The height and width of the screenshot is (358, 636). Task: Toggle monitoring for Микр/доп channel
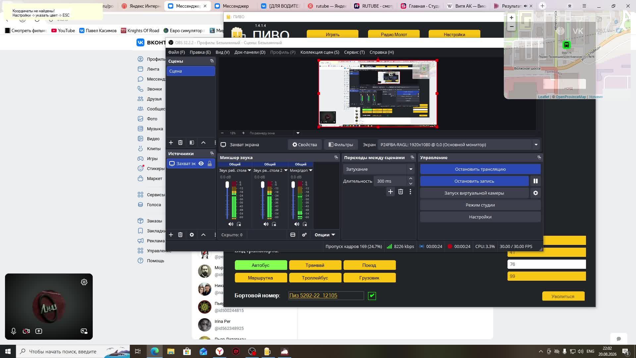click(x=305, y=224)
